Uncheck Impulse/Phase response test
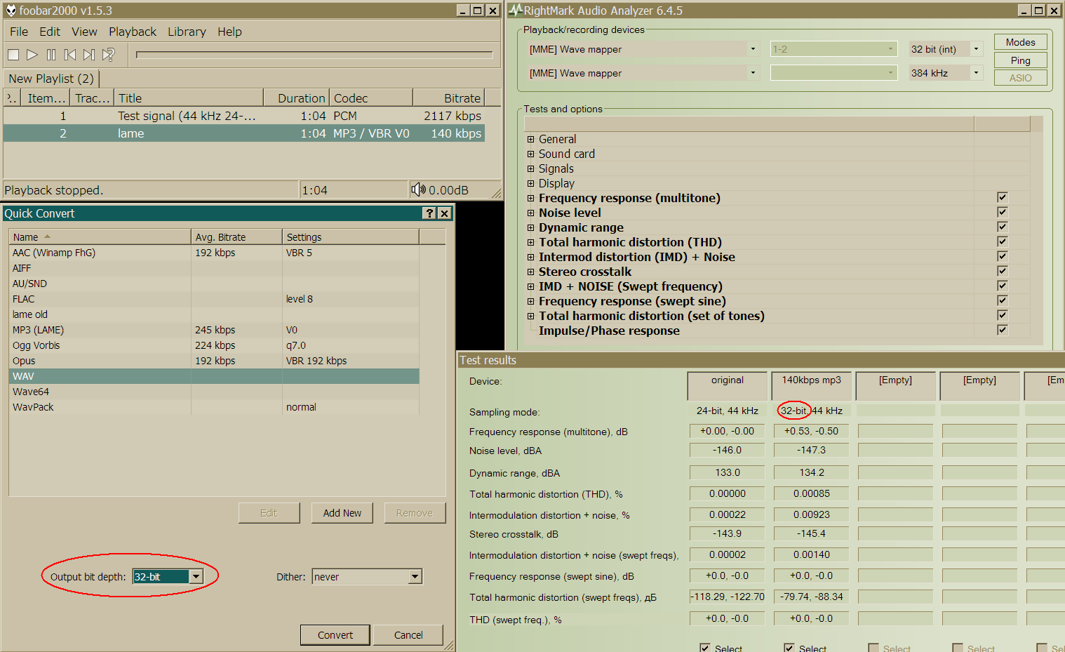1065x652 pixels. pos(1002,330)
